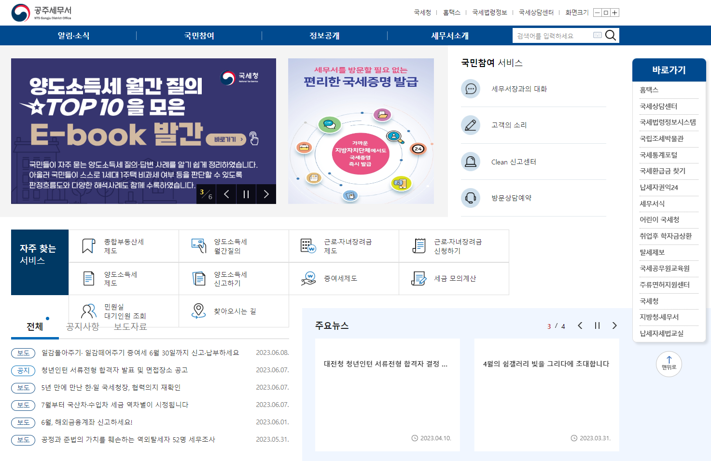Open the virtual keyboard icon in search box
711x461 pixels.
coord(598,35)
